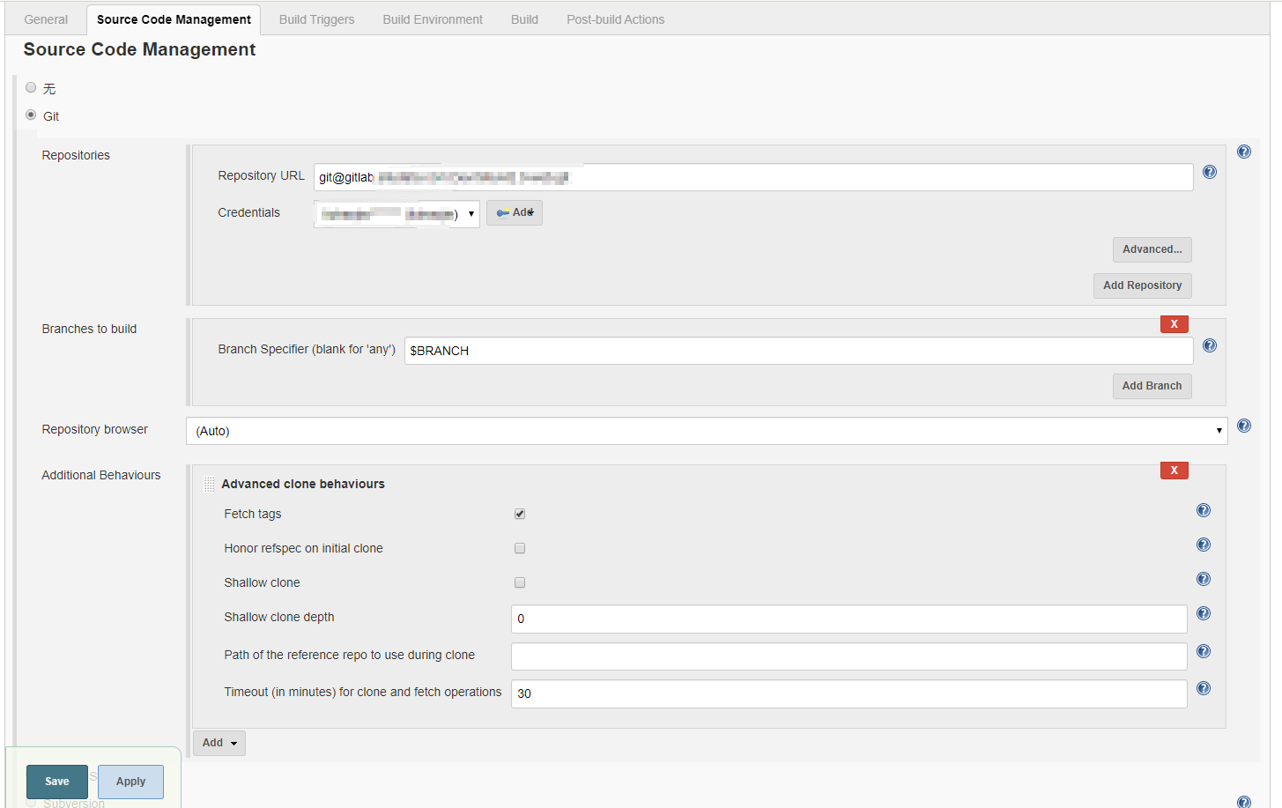Uncheck the Fetch tags checkbox
Viewport: 1282px width, 808px height.
click(x=520, y=514)
